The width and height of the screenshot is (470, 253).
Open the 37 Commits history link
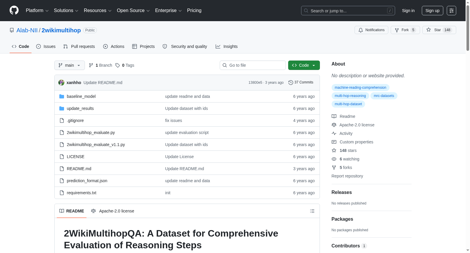pos(301,83)
